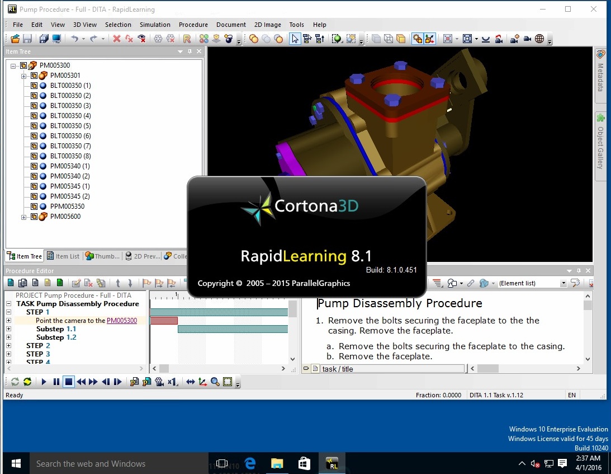
Task: Click the Redo arrow icon
Action: pyautogui.click(x=93, y=39)
